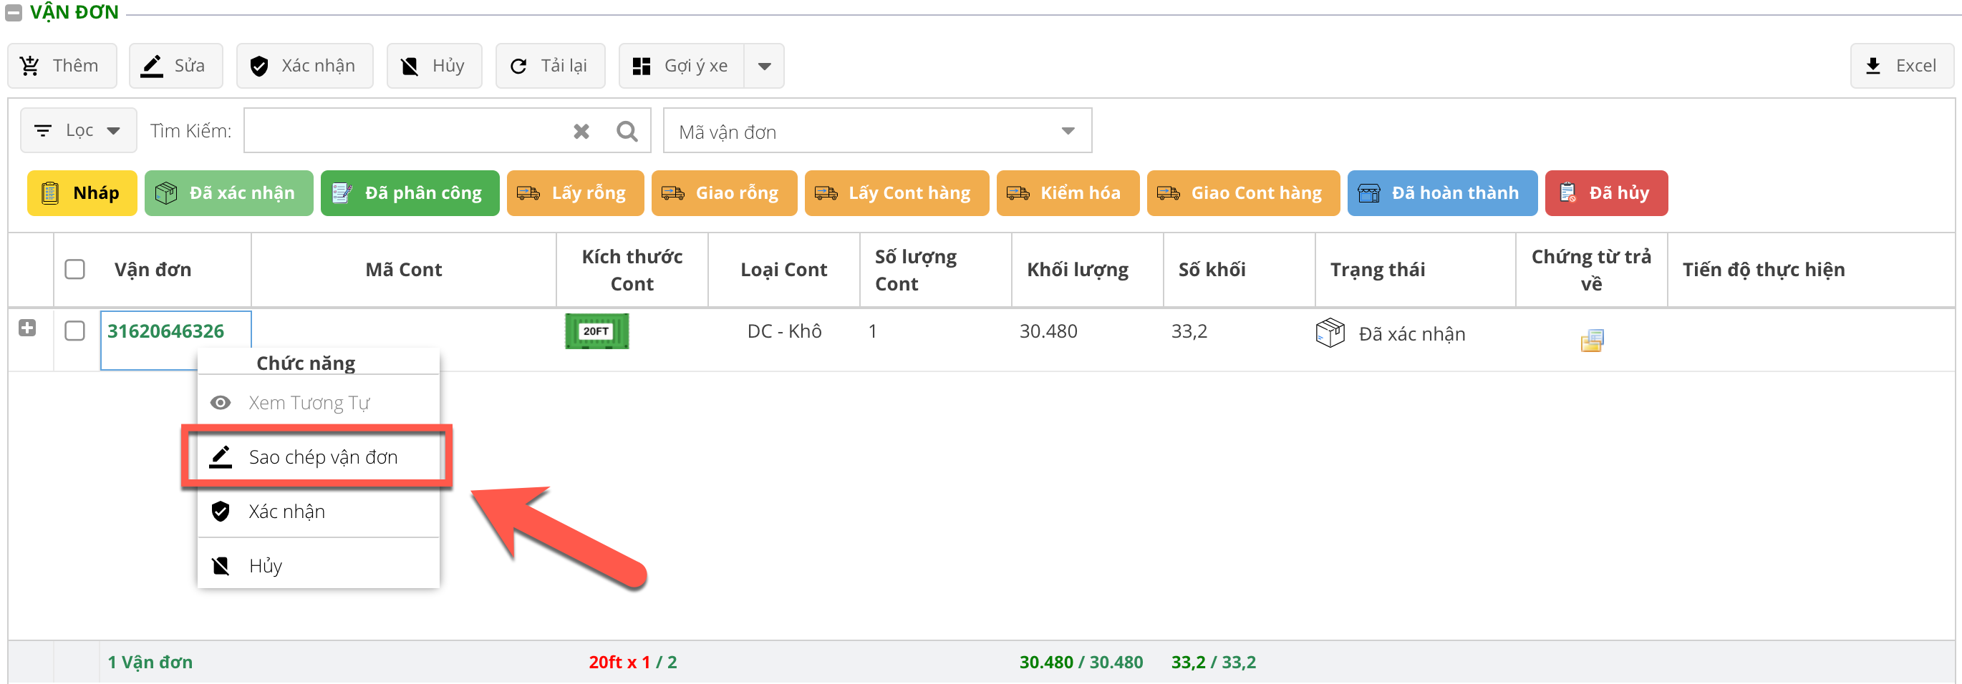Reload the list with Tải lại
Screen dimensions: 1962x684
point(549,67)
